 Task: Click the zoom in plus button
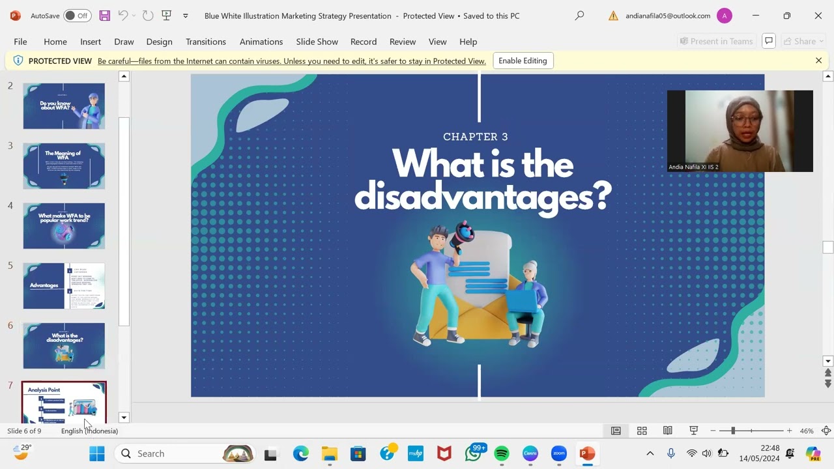click(789, 431)
